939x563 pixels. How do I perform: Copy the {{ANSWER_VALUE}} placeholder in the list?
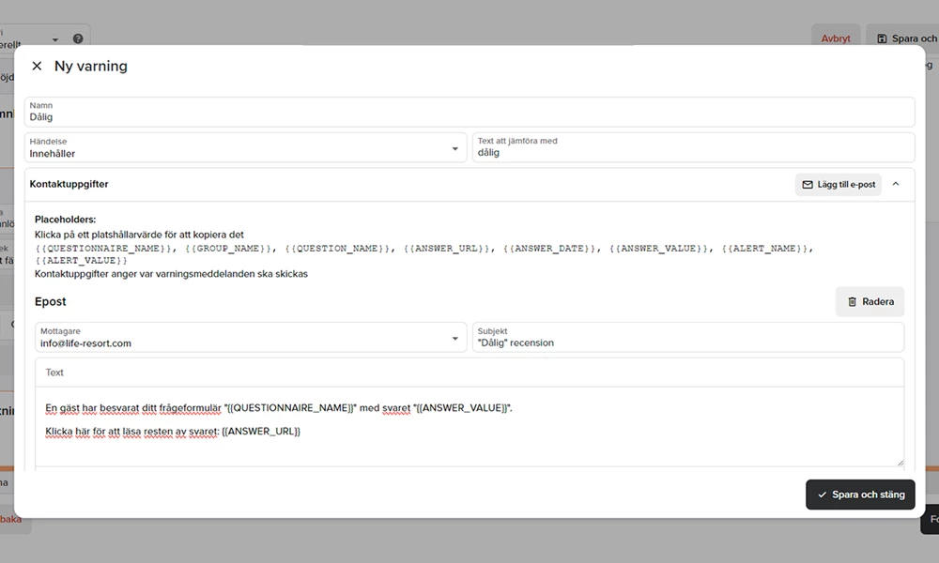(659, 249)
